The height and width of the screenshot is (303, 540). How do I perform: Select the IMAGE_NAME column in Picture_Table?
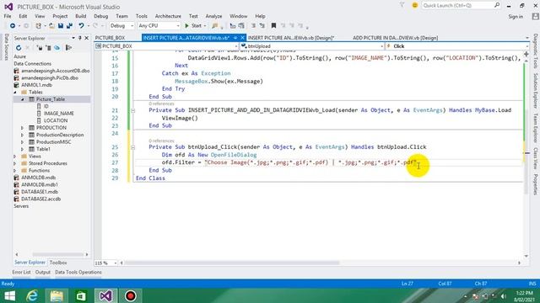point(58,114)
